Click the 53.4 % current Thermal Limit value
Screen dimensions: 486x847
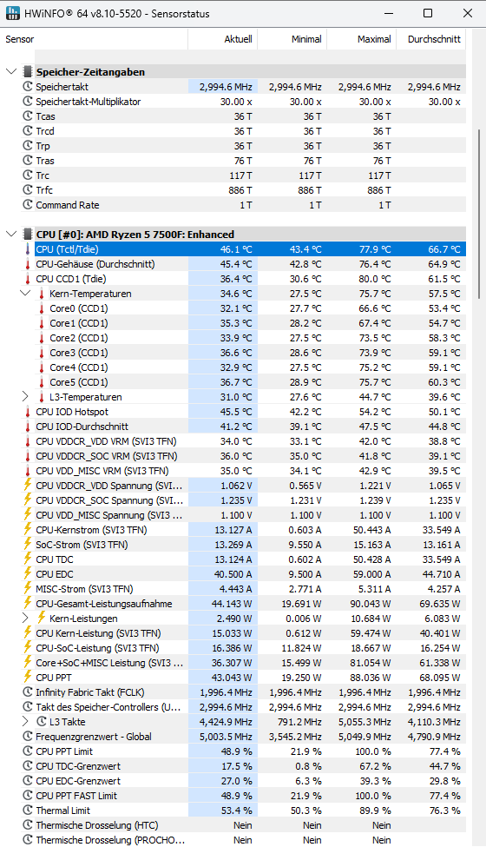(x=236, y=811)
